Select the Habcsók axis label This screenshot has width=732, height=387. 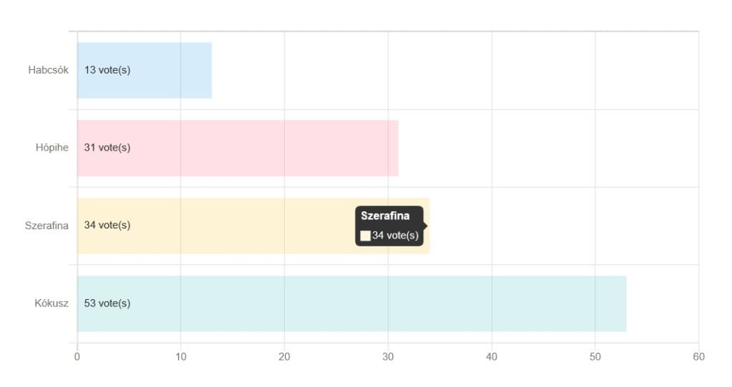(x=49, y=70)
